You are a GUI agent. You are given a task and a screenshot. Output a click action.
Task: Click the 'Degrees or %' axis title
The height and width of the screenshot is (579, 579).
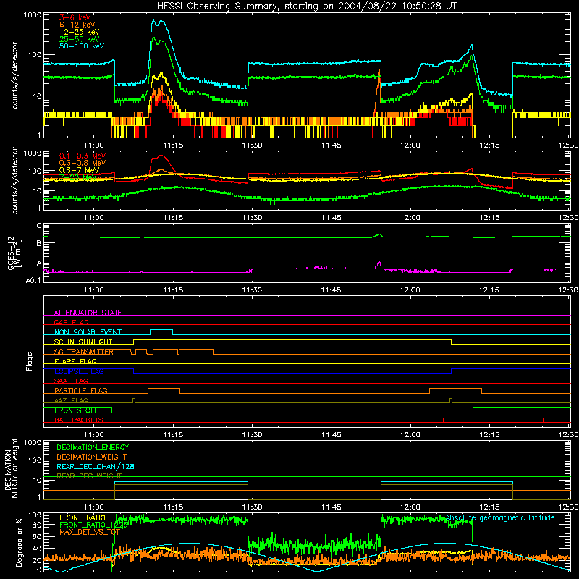(x=19, y=542)
